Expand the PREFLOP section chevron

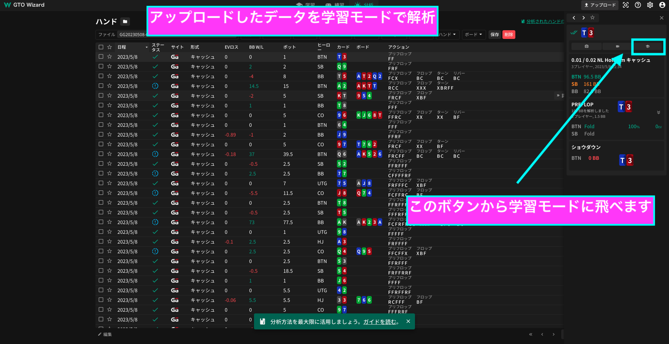coord(659,112)
